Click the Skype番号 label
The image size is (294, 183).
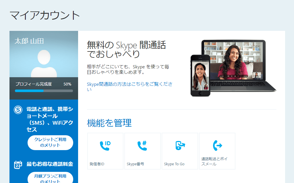pyautogui.click(x=135, y=164)
